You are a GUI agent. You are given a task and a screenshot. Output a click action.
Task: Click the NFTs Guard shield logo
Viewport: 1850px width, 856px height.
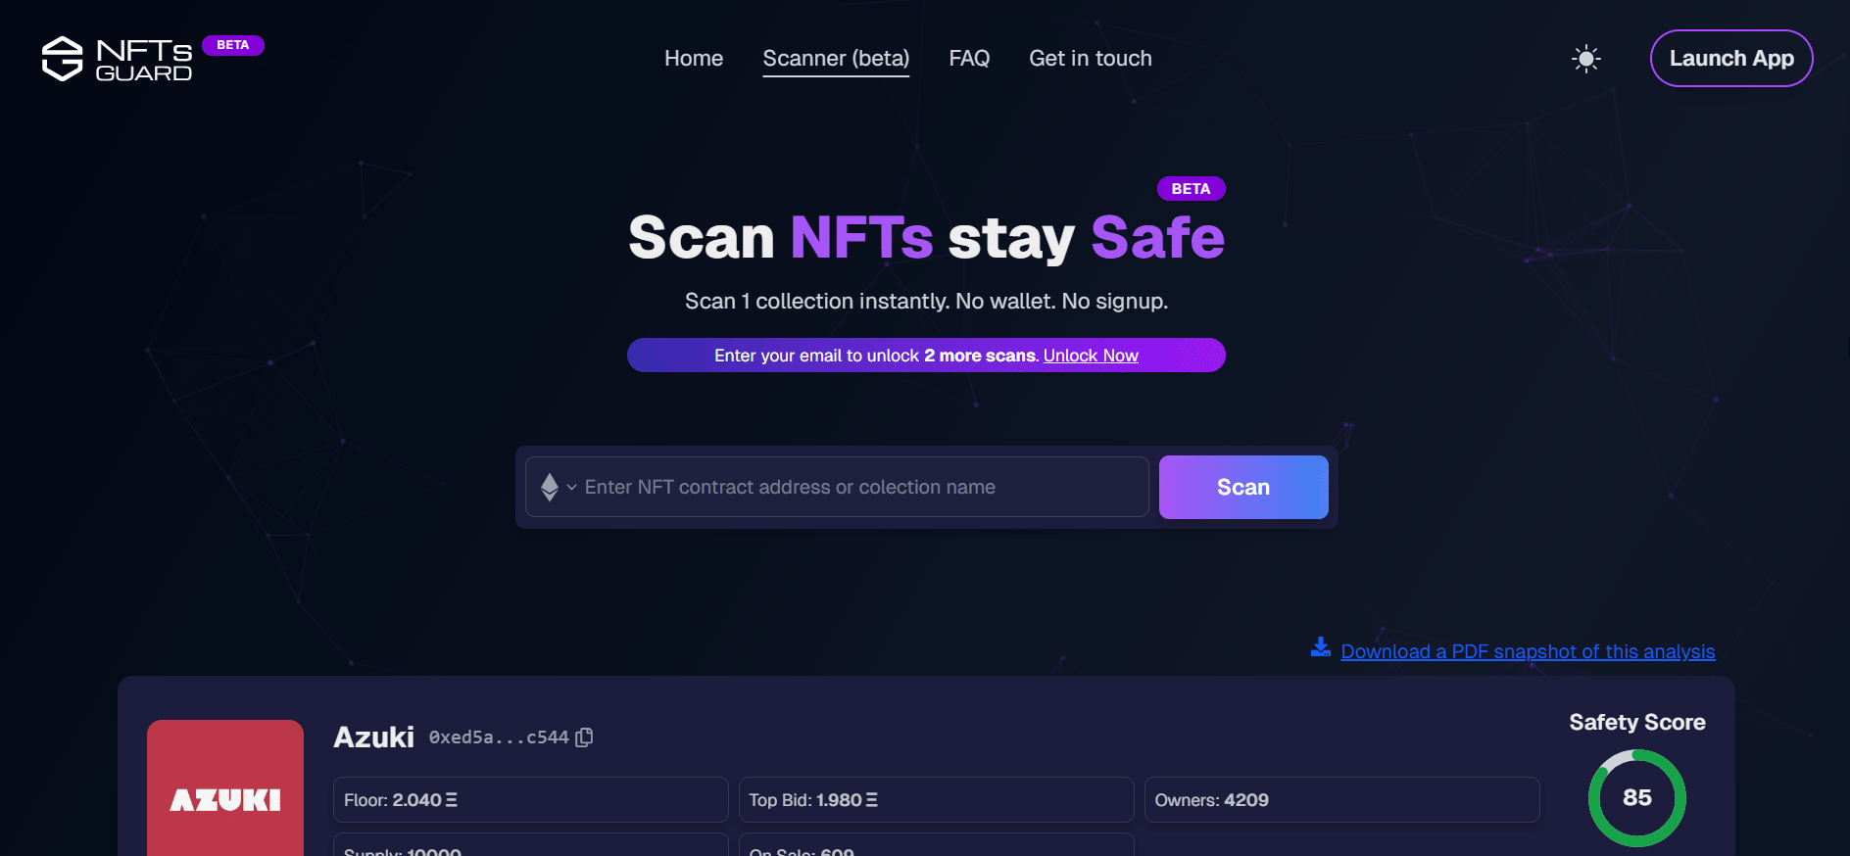[63, 59]
